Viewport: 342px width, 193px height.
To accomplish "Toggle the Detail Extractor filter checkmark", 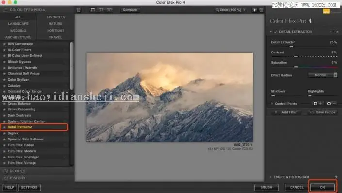I will point(276,32).
